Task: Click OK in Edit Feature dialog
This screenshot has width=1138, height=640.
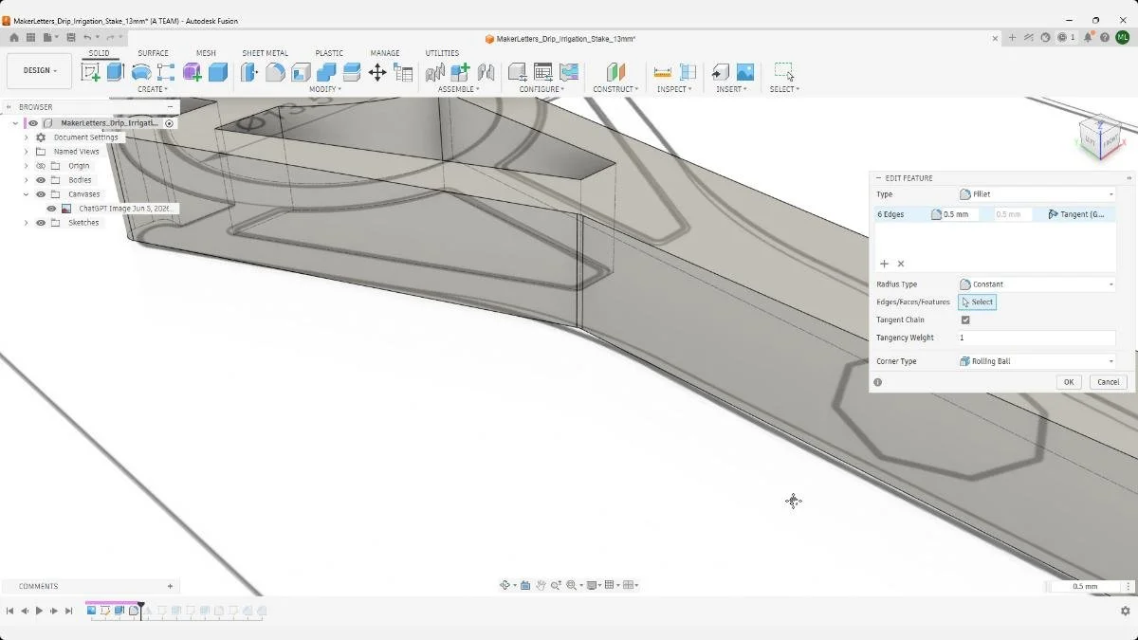Action: click(1069, 382)
